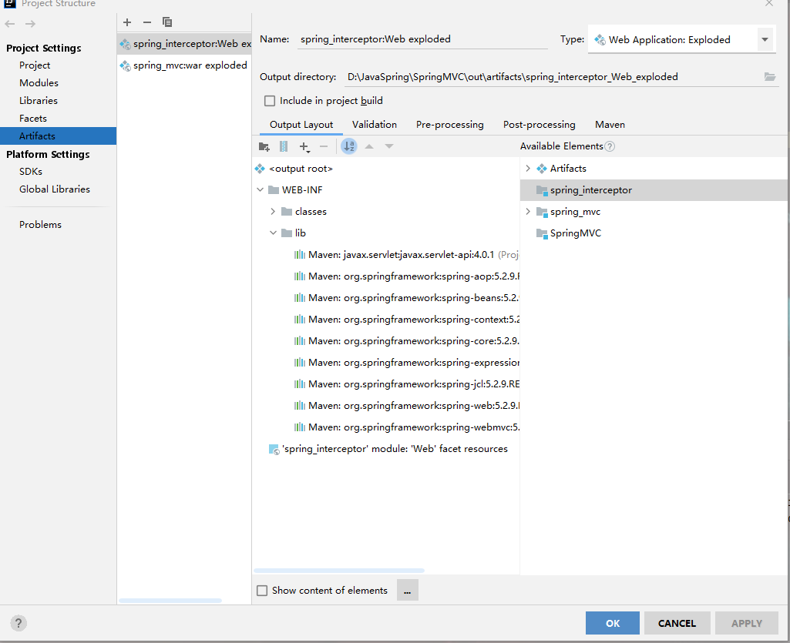Open the Post-processing tab

539,125
